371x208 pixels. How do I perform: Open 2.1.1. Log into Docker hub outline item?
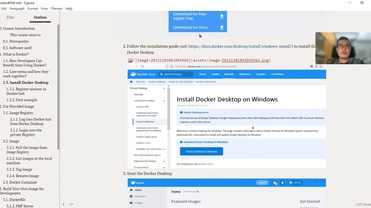coord(31,121)
